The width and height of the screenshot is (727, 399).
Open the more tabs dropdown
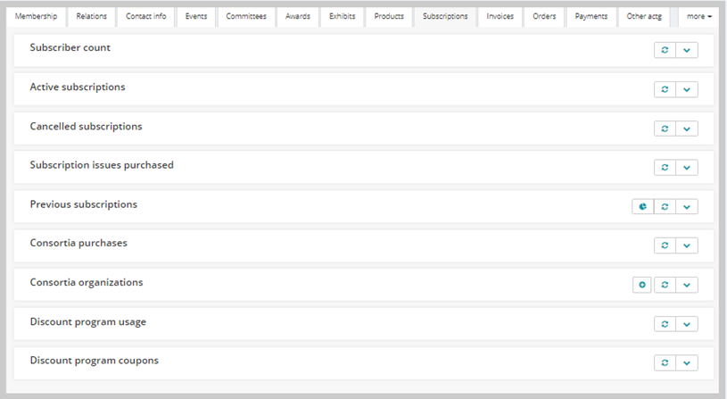[698, 17]
